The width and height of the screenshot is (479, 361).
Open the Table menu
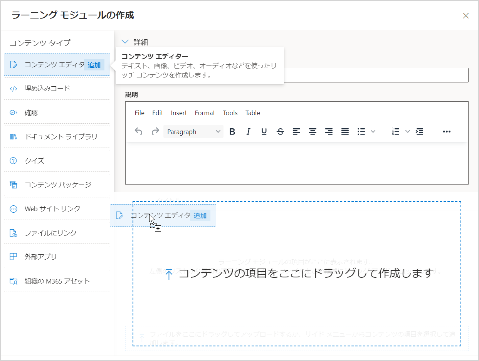click(253, 113)
